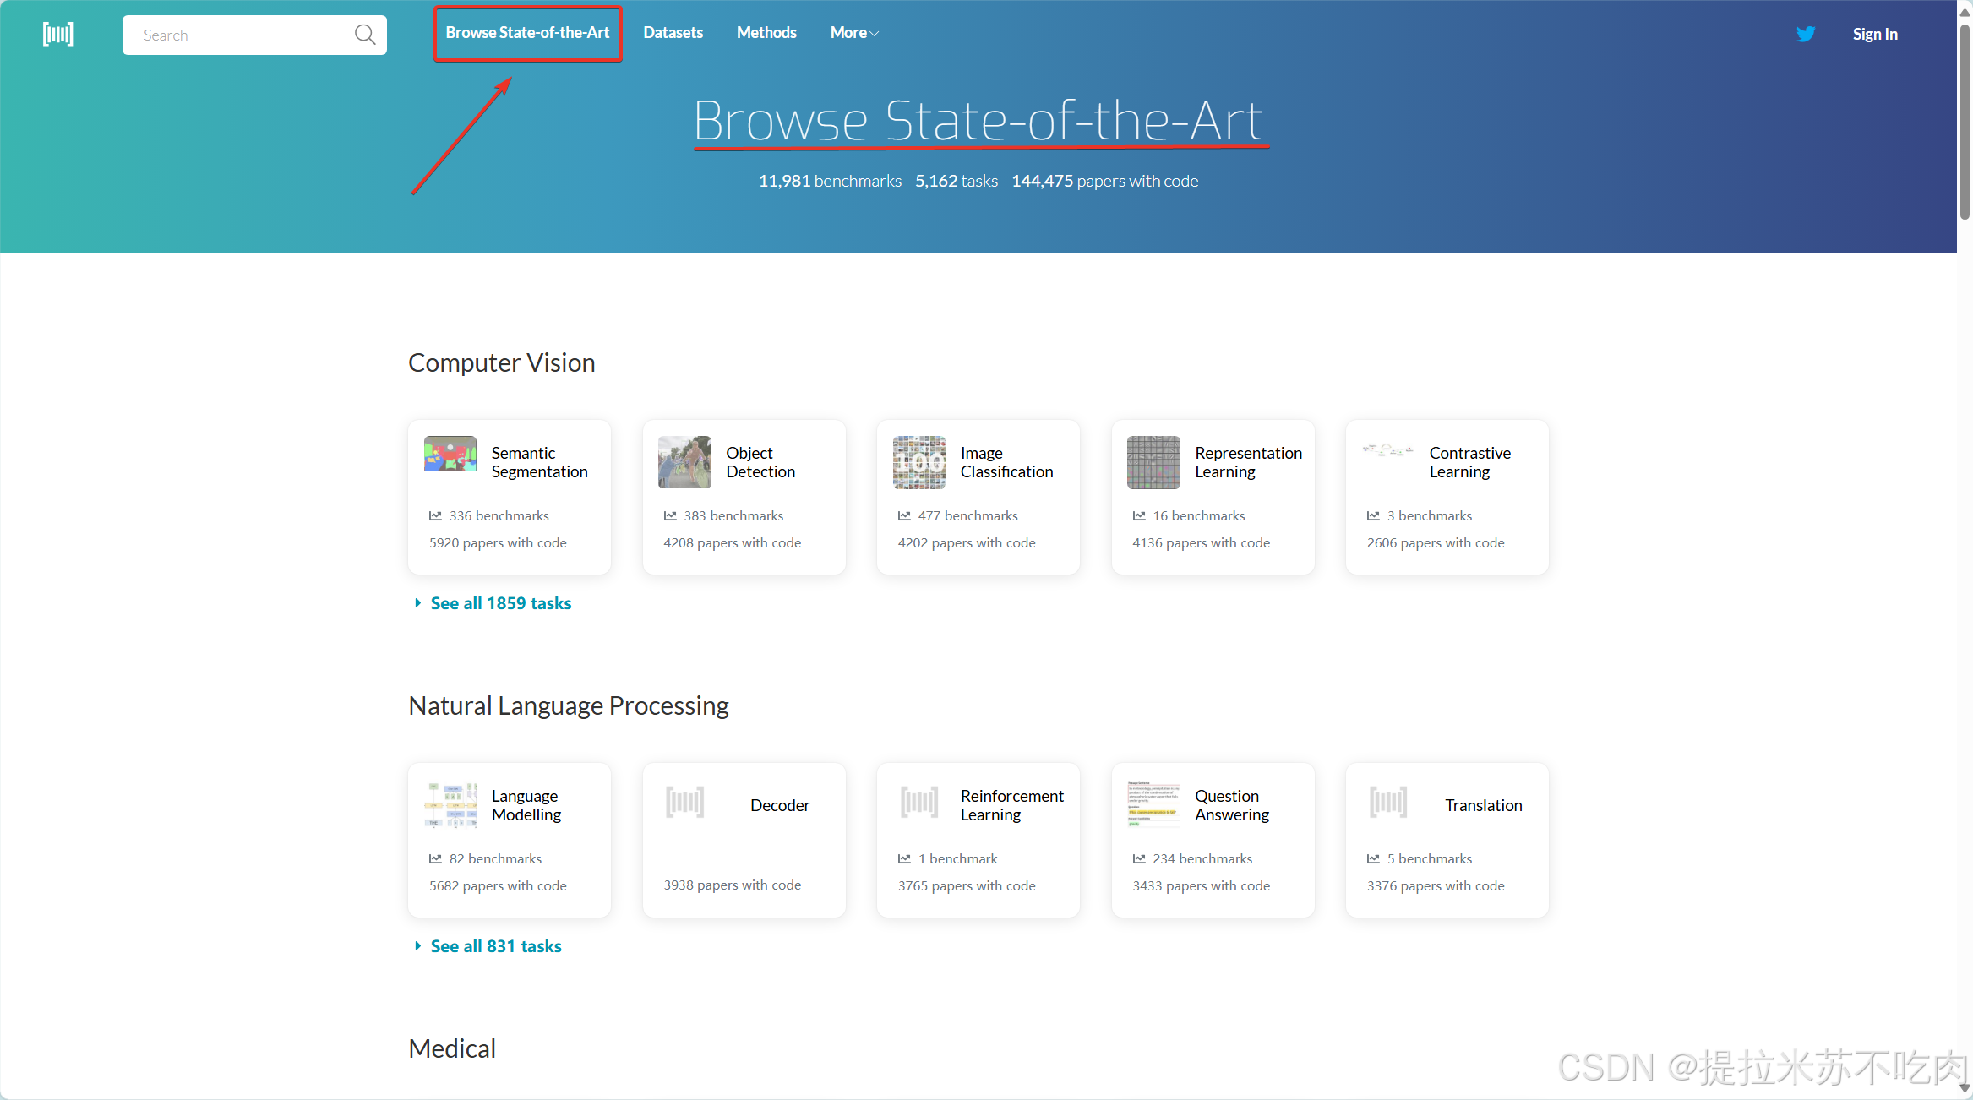Click the Translation placeholder icon

[1388, 802]
